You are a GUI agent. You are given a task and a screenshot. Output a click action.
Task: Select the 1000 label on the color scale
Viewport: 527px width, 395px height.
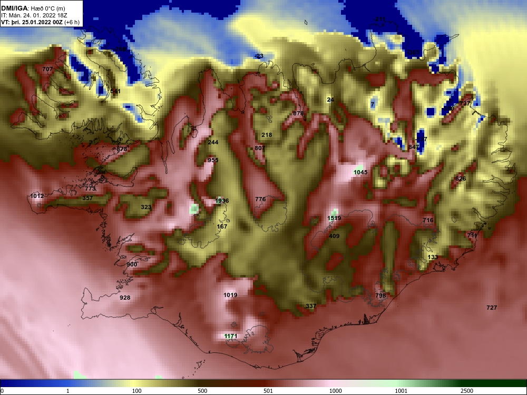335,391
